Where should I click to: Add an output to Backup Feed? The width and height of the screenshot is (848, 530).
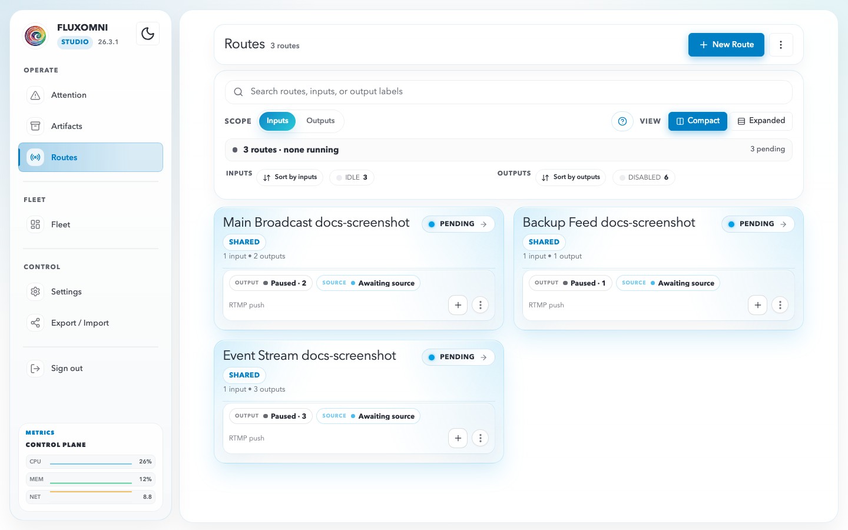coord(758,305)
